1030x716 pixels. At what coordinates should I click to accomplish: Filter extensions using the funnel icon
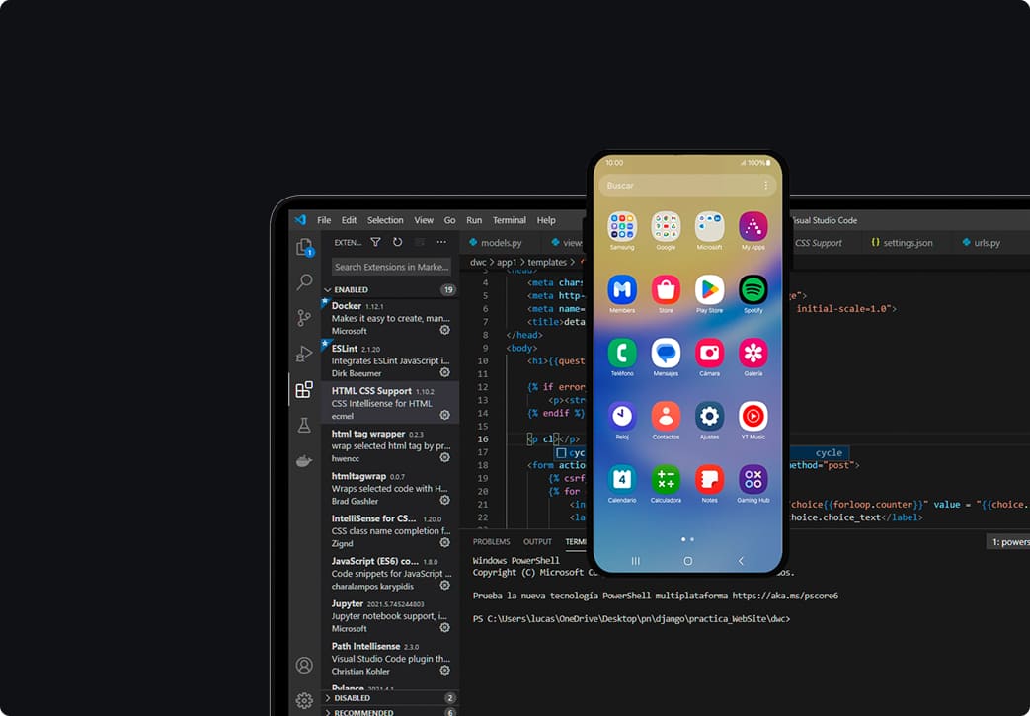tap(375, 242)
